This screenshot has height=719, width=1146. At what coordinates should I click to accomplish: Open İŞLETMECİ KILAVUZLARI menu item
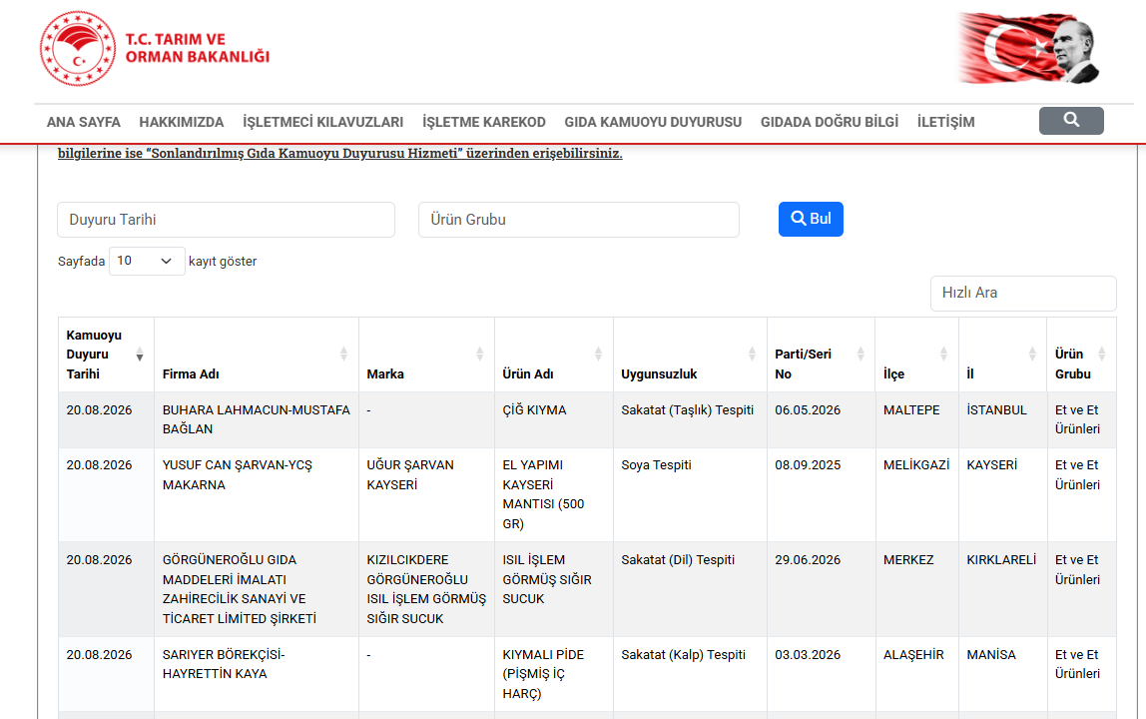pos(323,122)
